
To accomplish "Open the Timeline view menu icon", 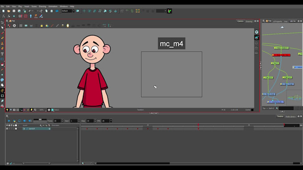I will (7, 116).
